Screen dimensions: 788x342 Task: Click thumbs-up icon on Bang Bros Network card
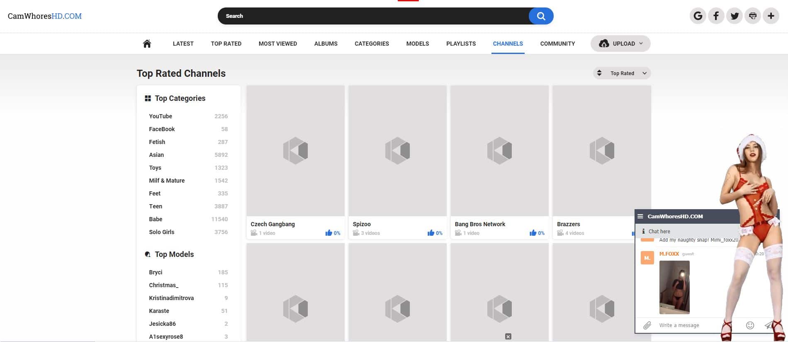tap(533, 233)
